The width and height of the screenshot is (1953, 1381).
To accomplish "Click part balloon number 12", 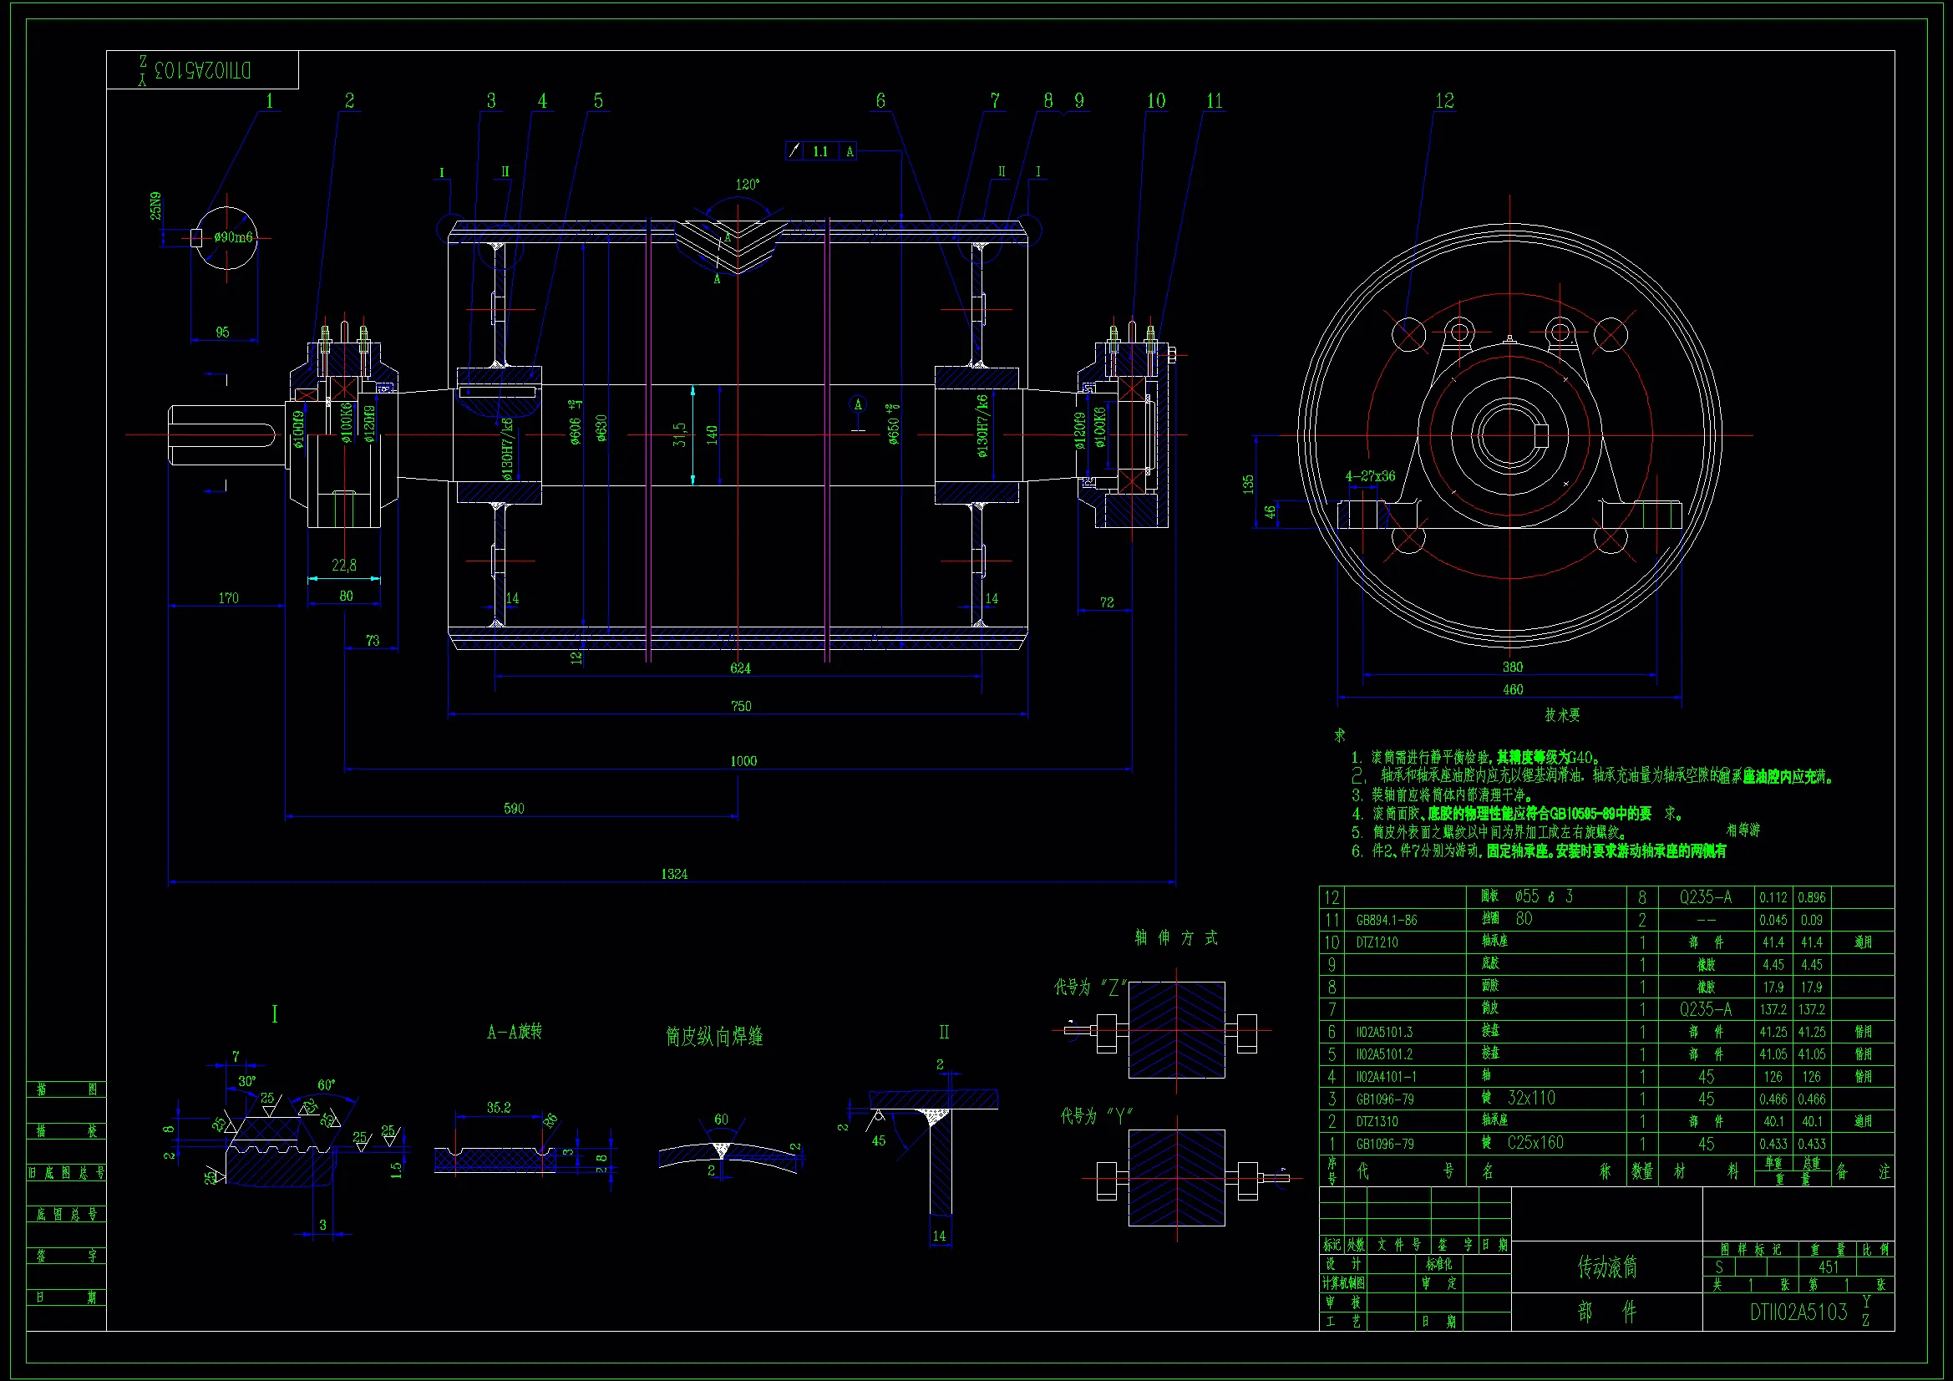I will tap(1444, 101).
